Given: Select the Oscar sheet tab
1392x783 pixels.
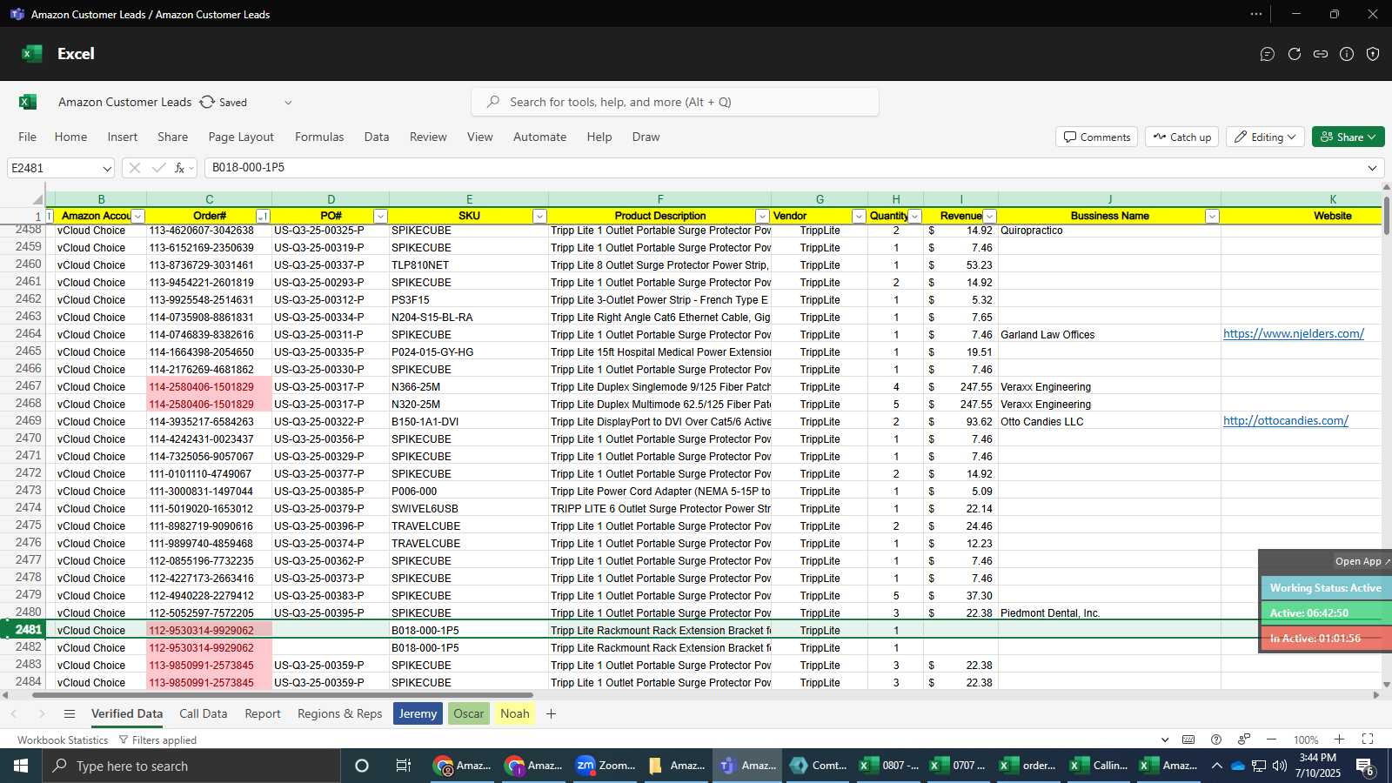Looking at the screenshot, I should point(468,714).
